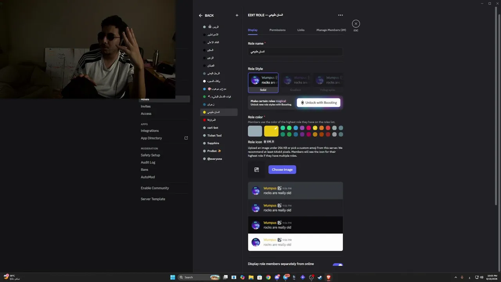Close settings with the ESC X button
This screenshot has width=501, height=282.
pyautogui.click(x=356, y=24)
